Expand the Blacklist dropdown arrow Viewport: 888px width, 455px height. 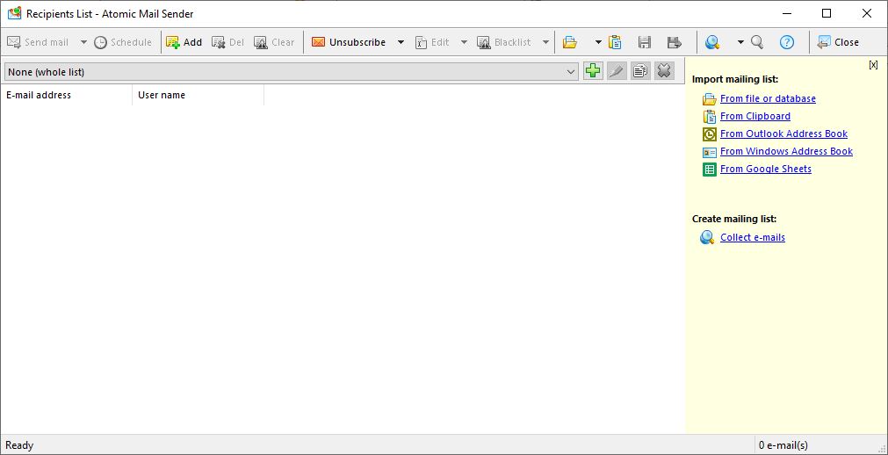tap(546, 42)
